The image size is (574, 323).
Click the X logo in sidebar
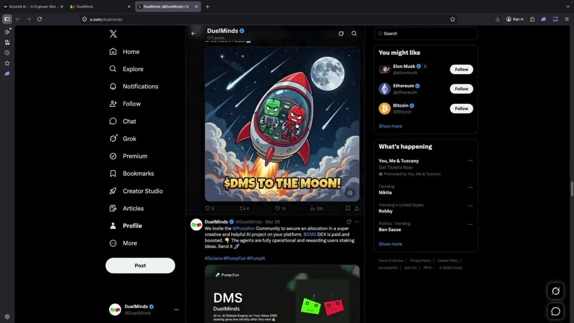(113, 34)
